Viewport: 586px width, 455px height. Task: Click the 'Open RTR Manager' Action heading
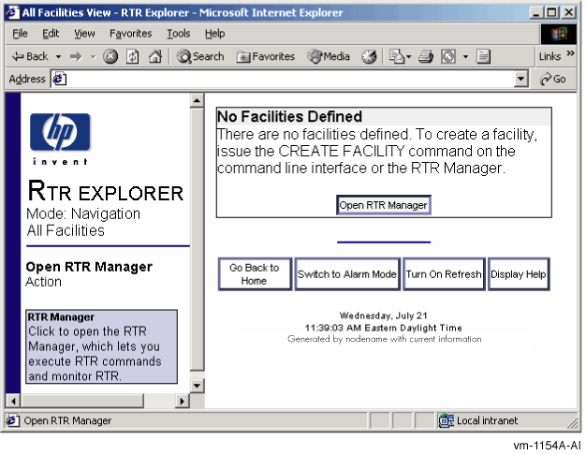tap(89, 267)
